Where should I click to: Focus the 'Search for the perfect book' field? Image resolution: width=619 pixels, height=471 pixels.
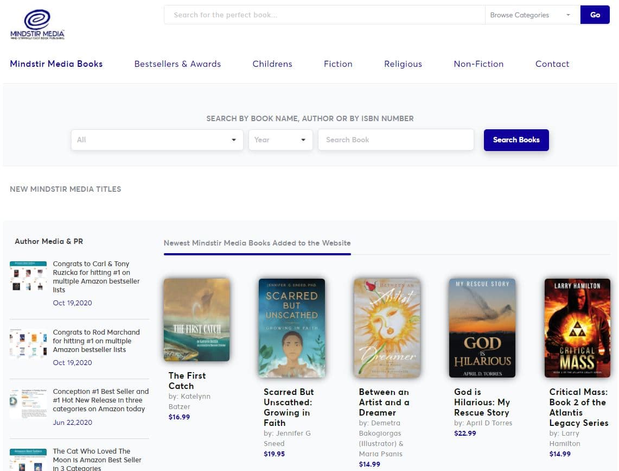point(324,15)
